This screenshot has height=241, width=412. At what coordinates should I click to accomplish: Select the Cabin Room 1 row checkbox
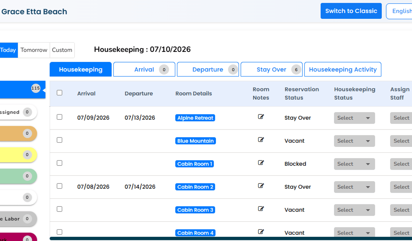click(59, 163)
